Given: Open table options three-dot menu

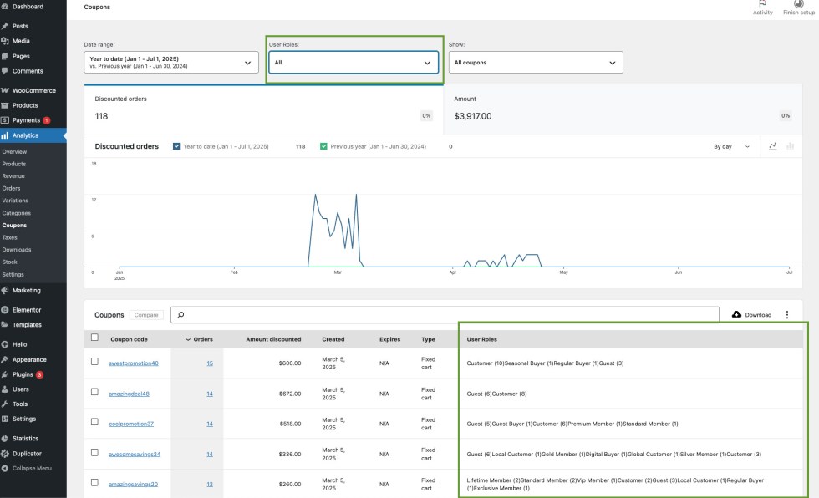Looking at the screenshot, I should pos(786,315).
